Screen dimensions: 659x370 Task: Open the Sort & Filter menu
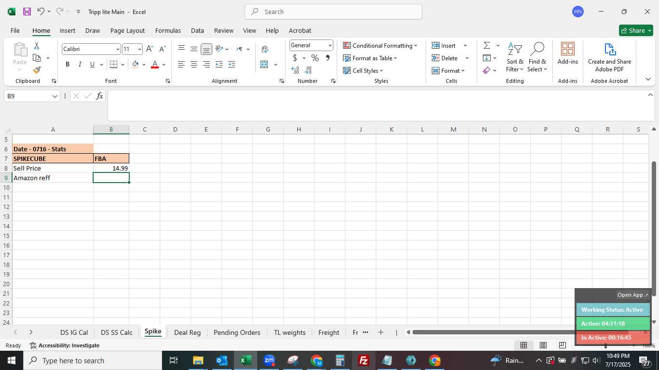point(515,57)
